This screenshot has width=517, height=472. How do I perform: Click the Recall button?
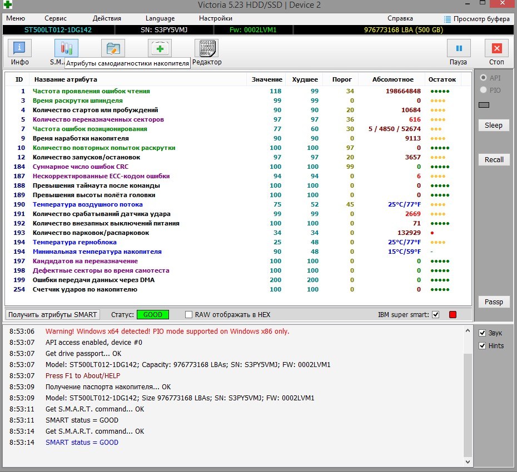(x=494, y=160)
